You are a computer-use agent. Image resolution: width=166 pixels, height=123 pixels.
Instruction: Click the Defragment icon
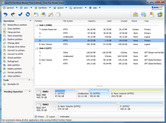click(x=4, y=61)
